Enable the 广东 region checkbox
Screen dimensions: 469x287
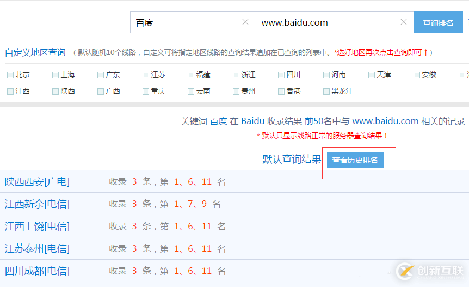101,75
